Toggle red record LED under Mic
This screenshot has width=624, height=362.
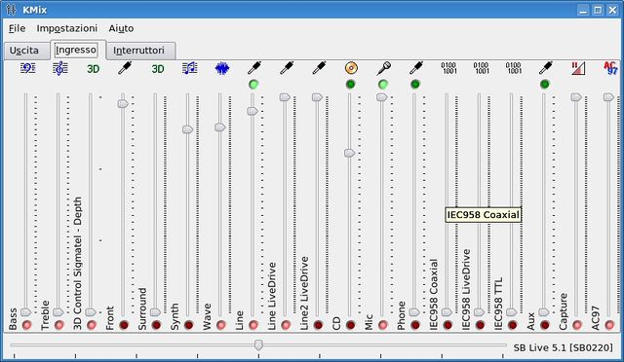pyautogui.click(x=383, y=325)
